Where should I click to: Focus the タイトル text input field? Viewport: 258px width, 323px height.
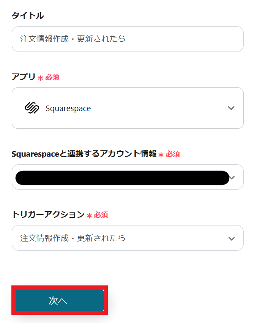tap(127, 39)
